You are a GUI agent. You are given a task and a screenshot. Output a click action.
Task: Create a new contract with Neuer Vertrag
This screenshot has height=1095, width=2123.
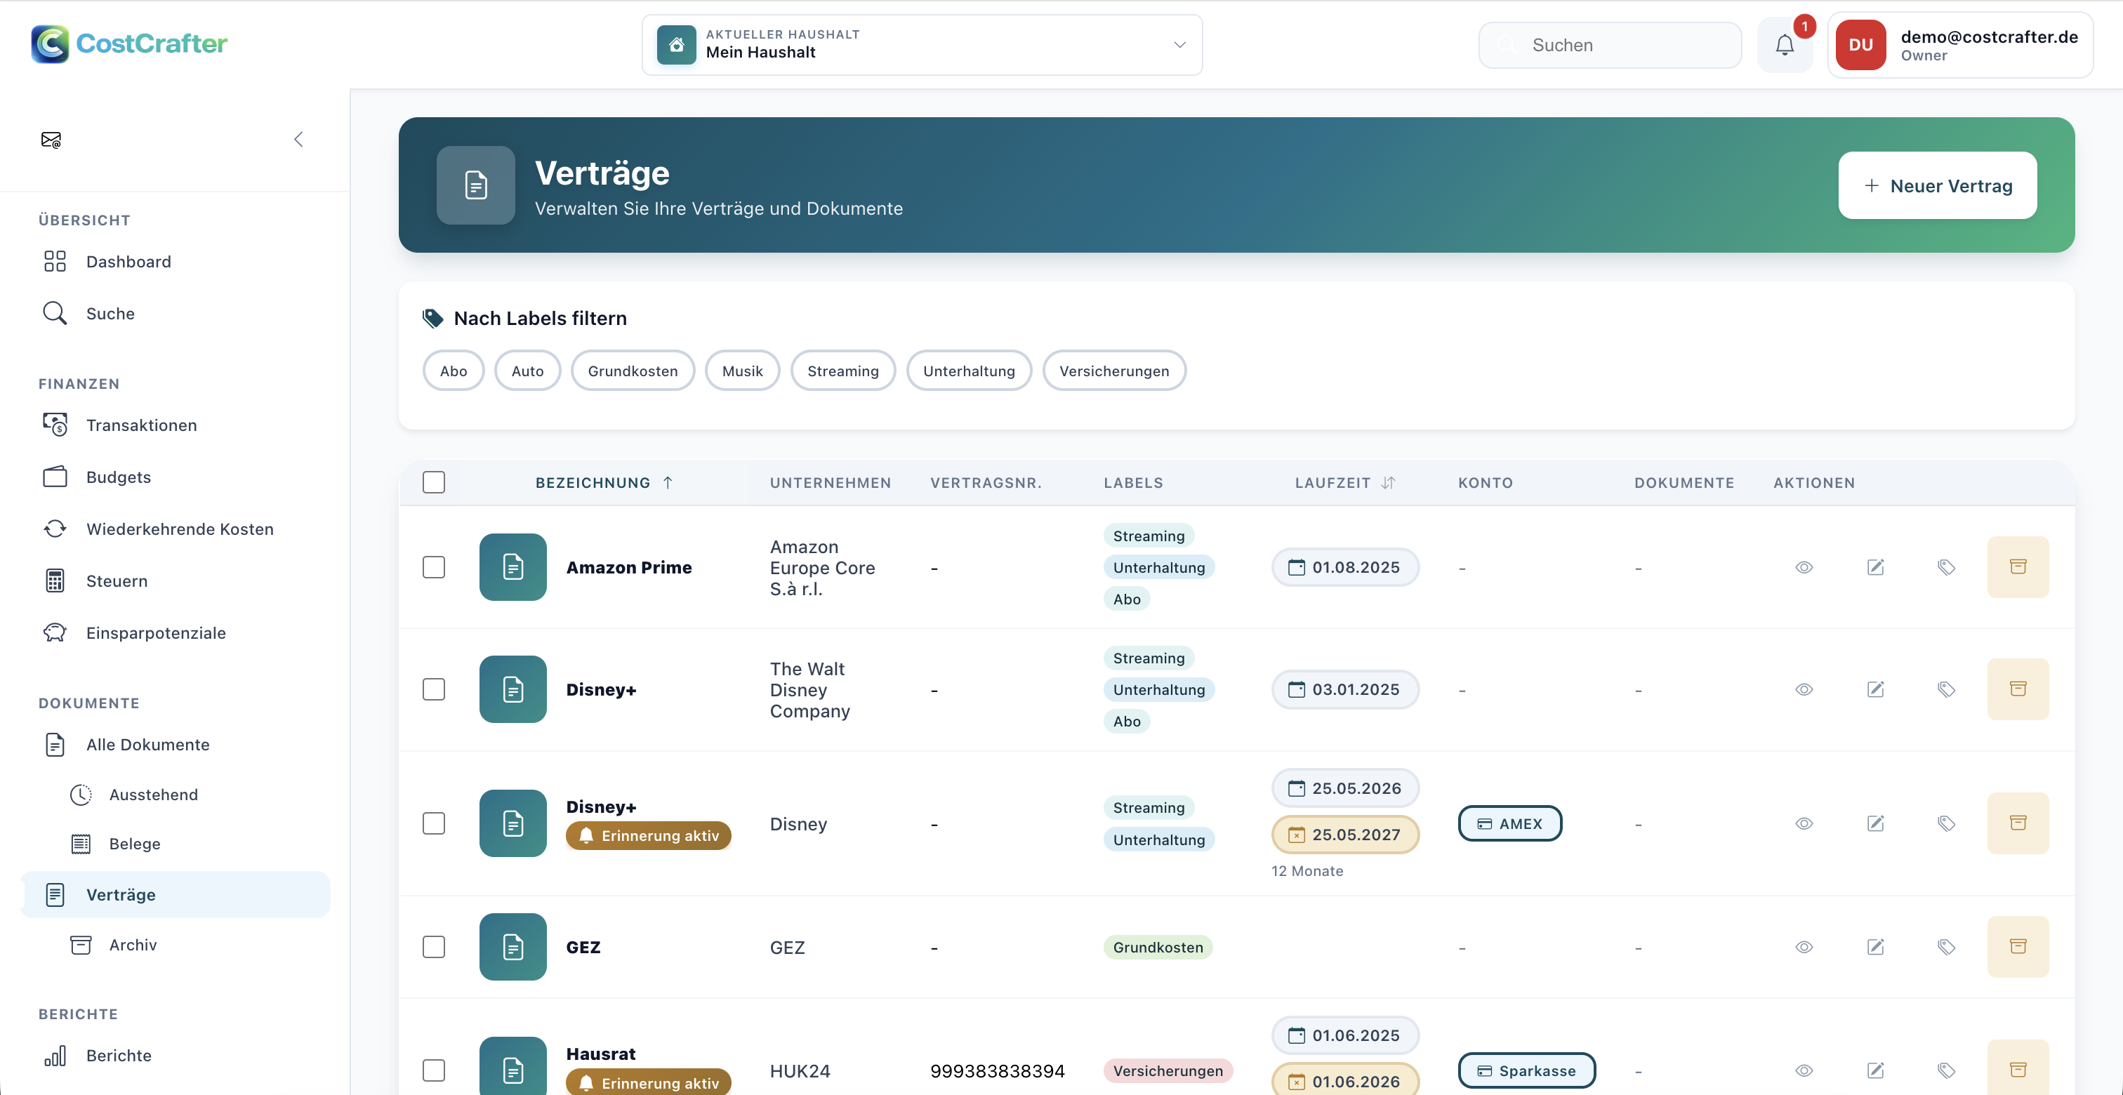[x=1937, y=185]
